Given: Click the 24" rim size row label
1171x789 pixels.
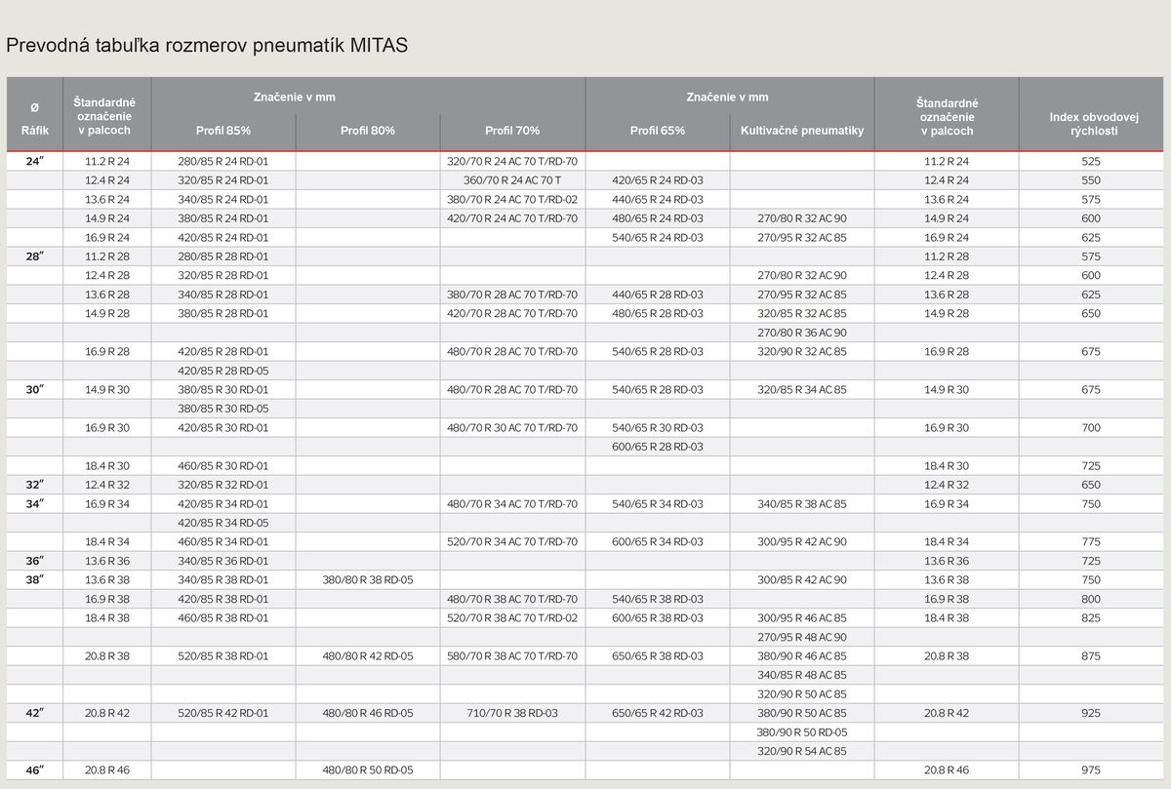Looking at the screenshot, I should [x=33, y=161].
